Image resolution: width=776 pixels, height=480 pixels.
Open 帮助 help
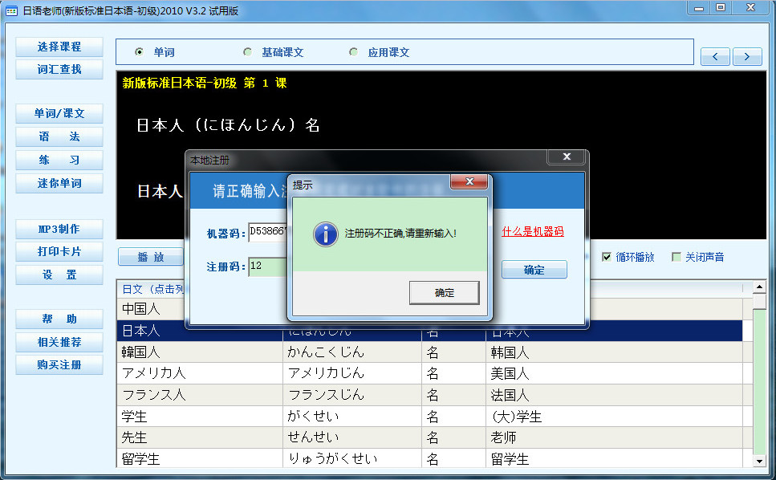coord(59,319)
